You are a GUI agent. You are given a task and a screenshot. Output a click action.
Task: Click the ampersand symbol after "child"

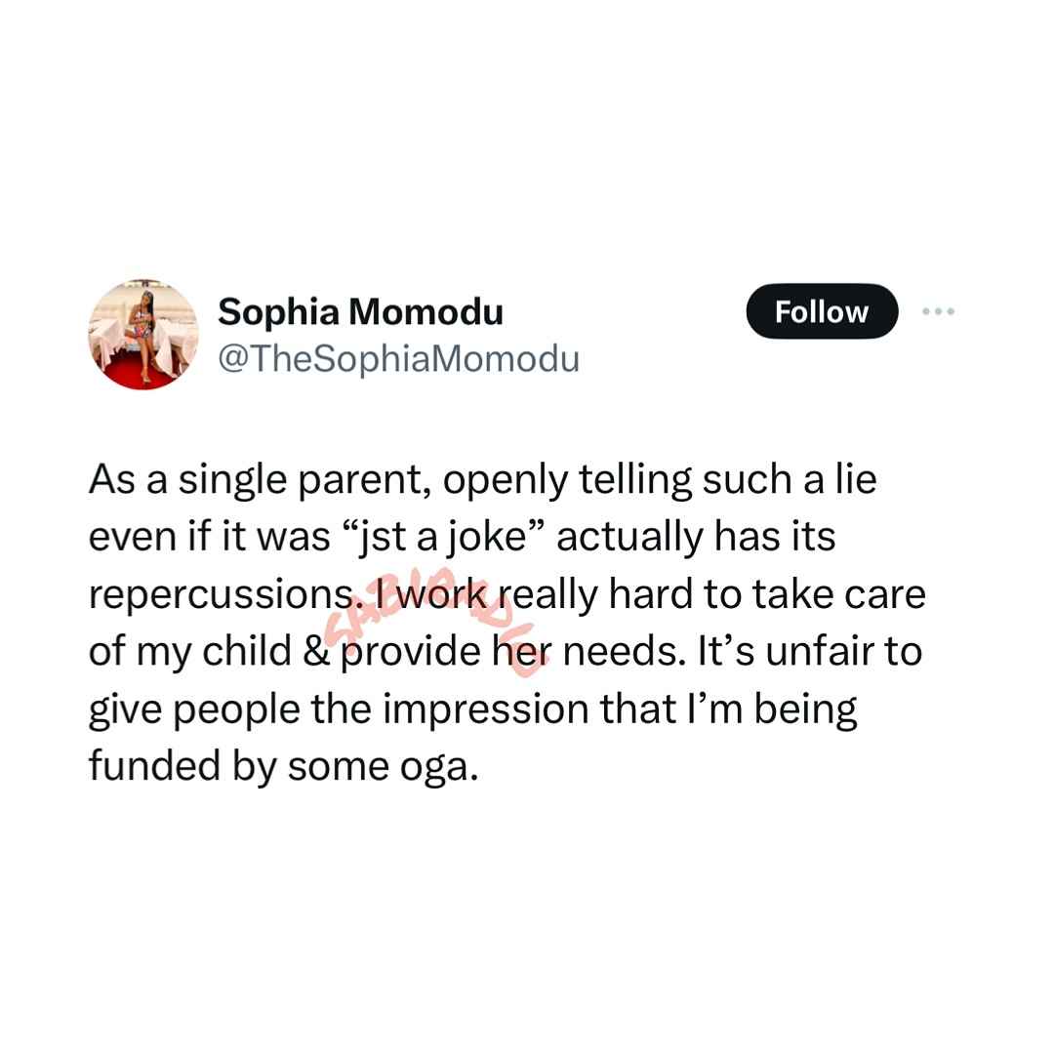click(316, 651)
